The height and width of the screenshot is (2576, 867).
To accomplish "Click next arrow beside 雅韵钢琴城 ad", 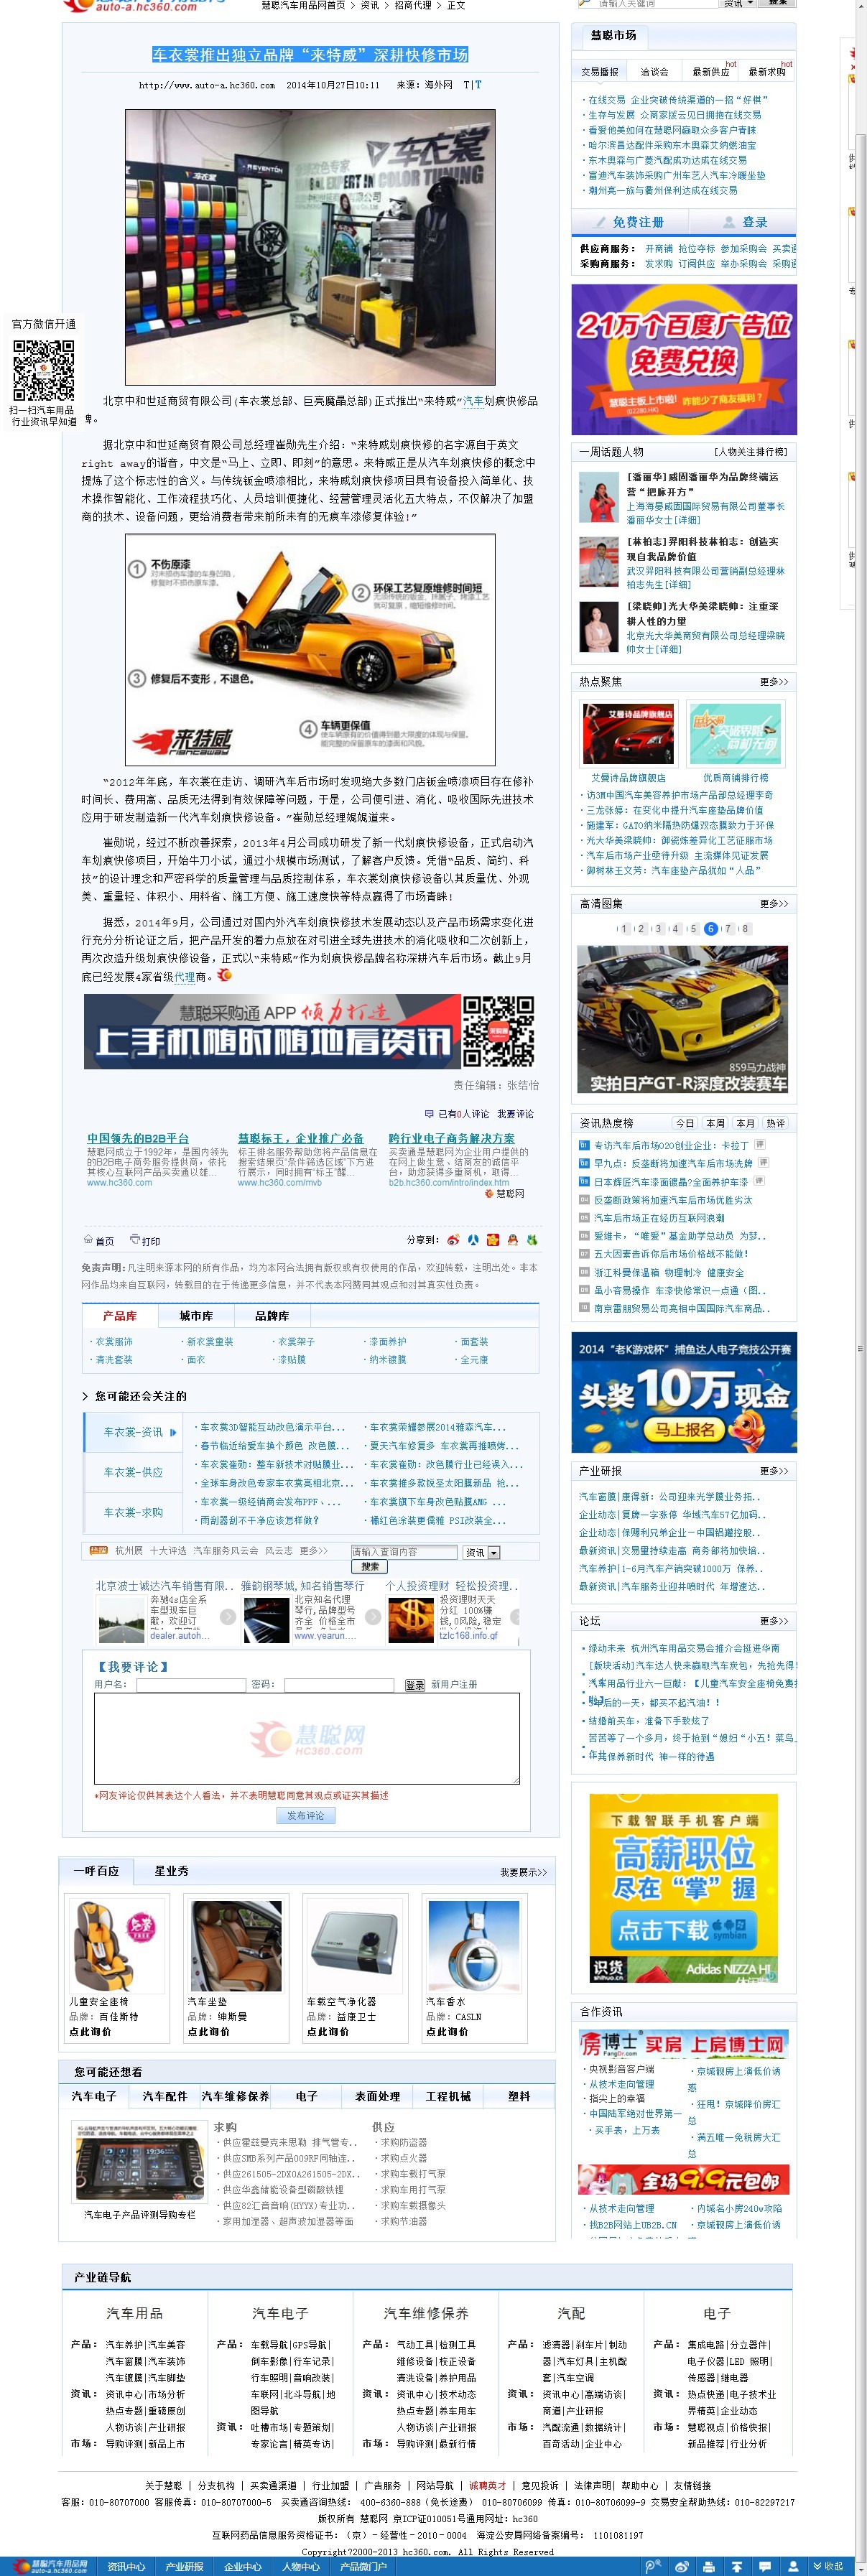I will [373, 1616].
